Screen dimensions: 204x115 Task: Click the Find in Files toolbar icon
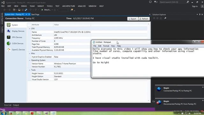pos(72,10)
